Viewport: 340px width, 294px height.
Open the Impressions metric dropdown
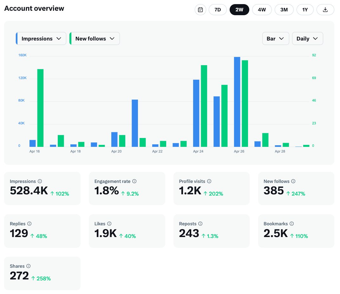point(41,39)
